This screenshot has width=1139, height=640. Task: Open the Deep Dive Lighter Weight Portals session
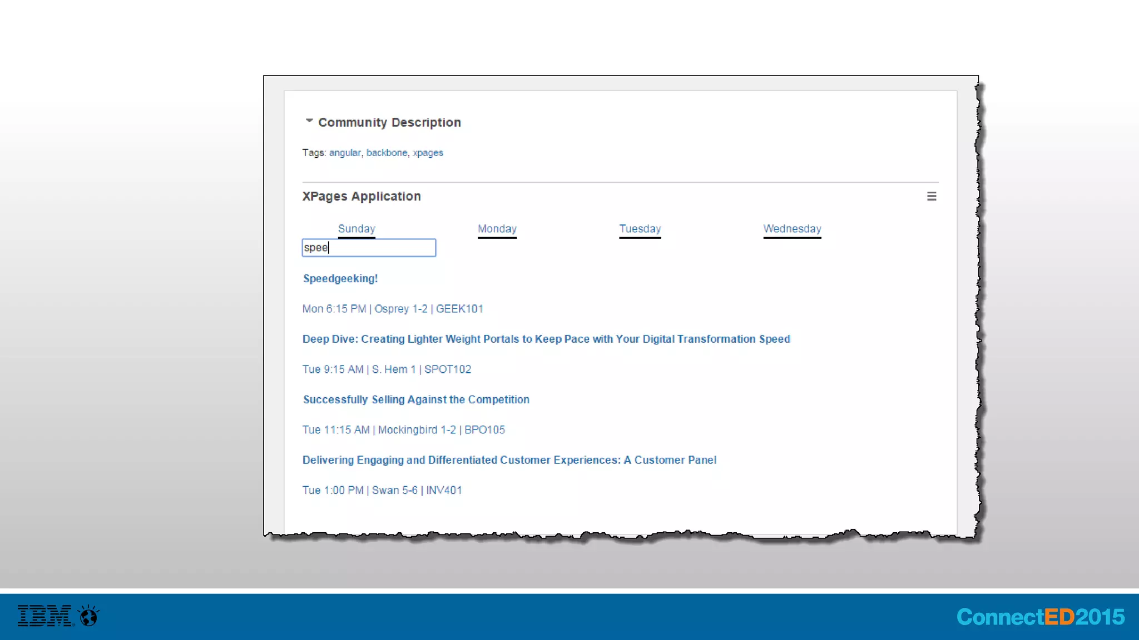[546, 339]
